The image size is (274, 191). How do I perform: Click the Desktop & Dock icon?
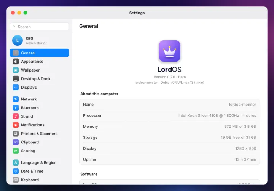tap(16, 79)
